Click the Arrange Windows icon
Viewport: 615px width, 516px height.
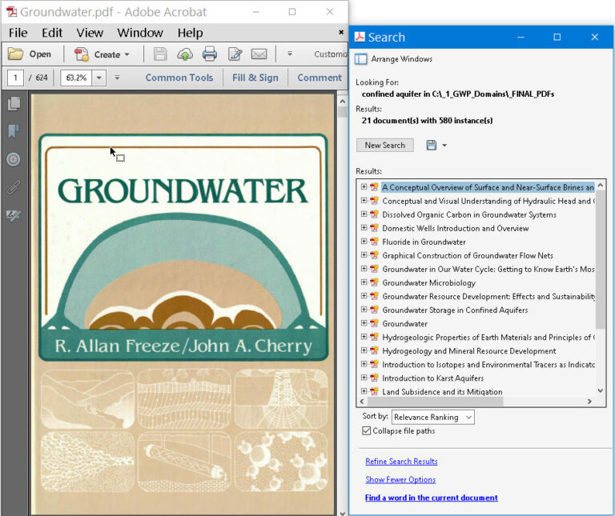[x=361, y=59]
